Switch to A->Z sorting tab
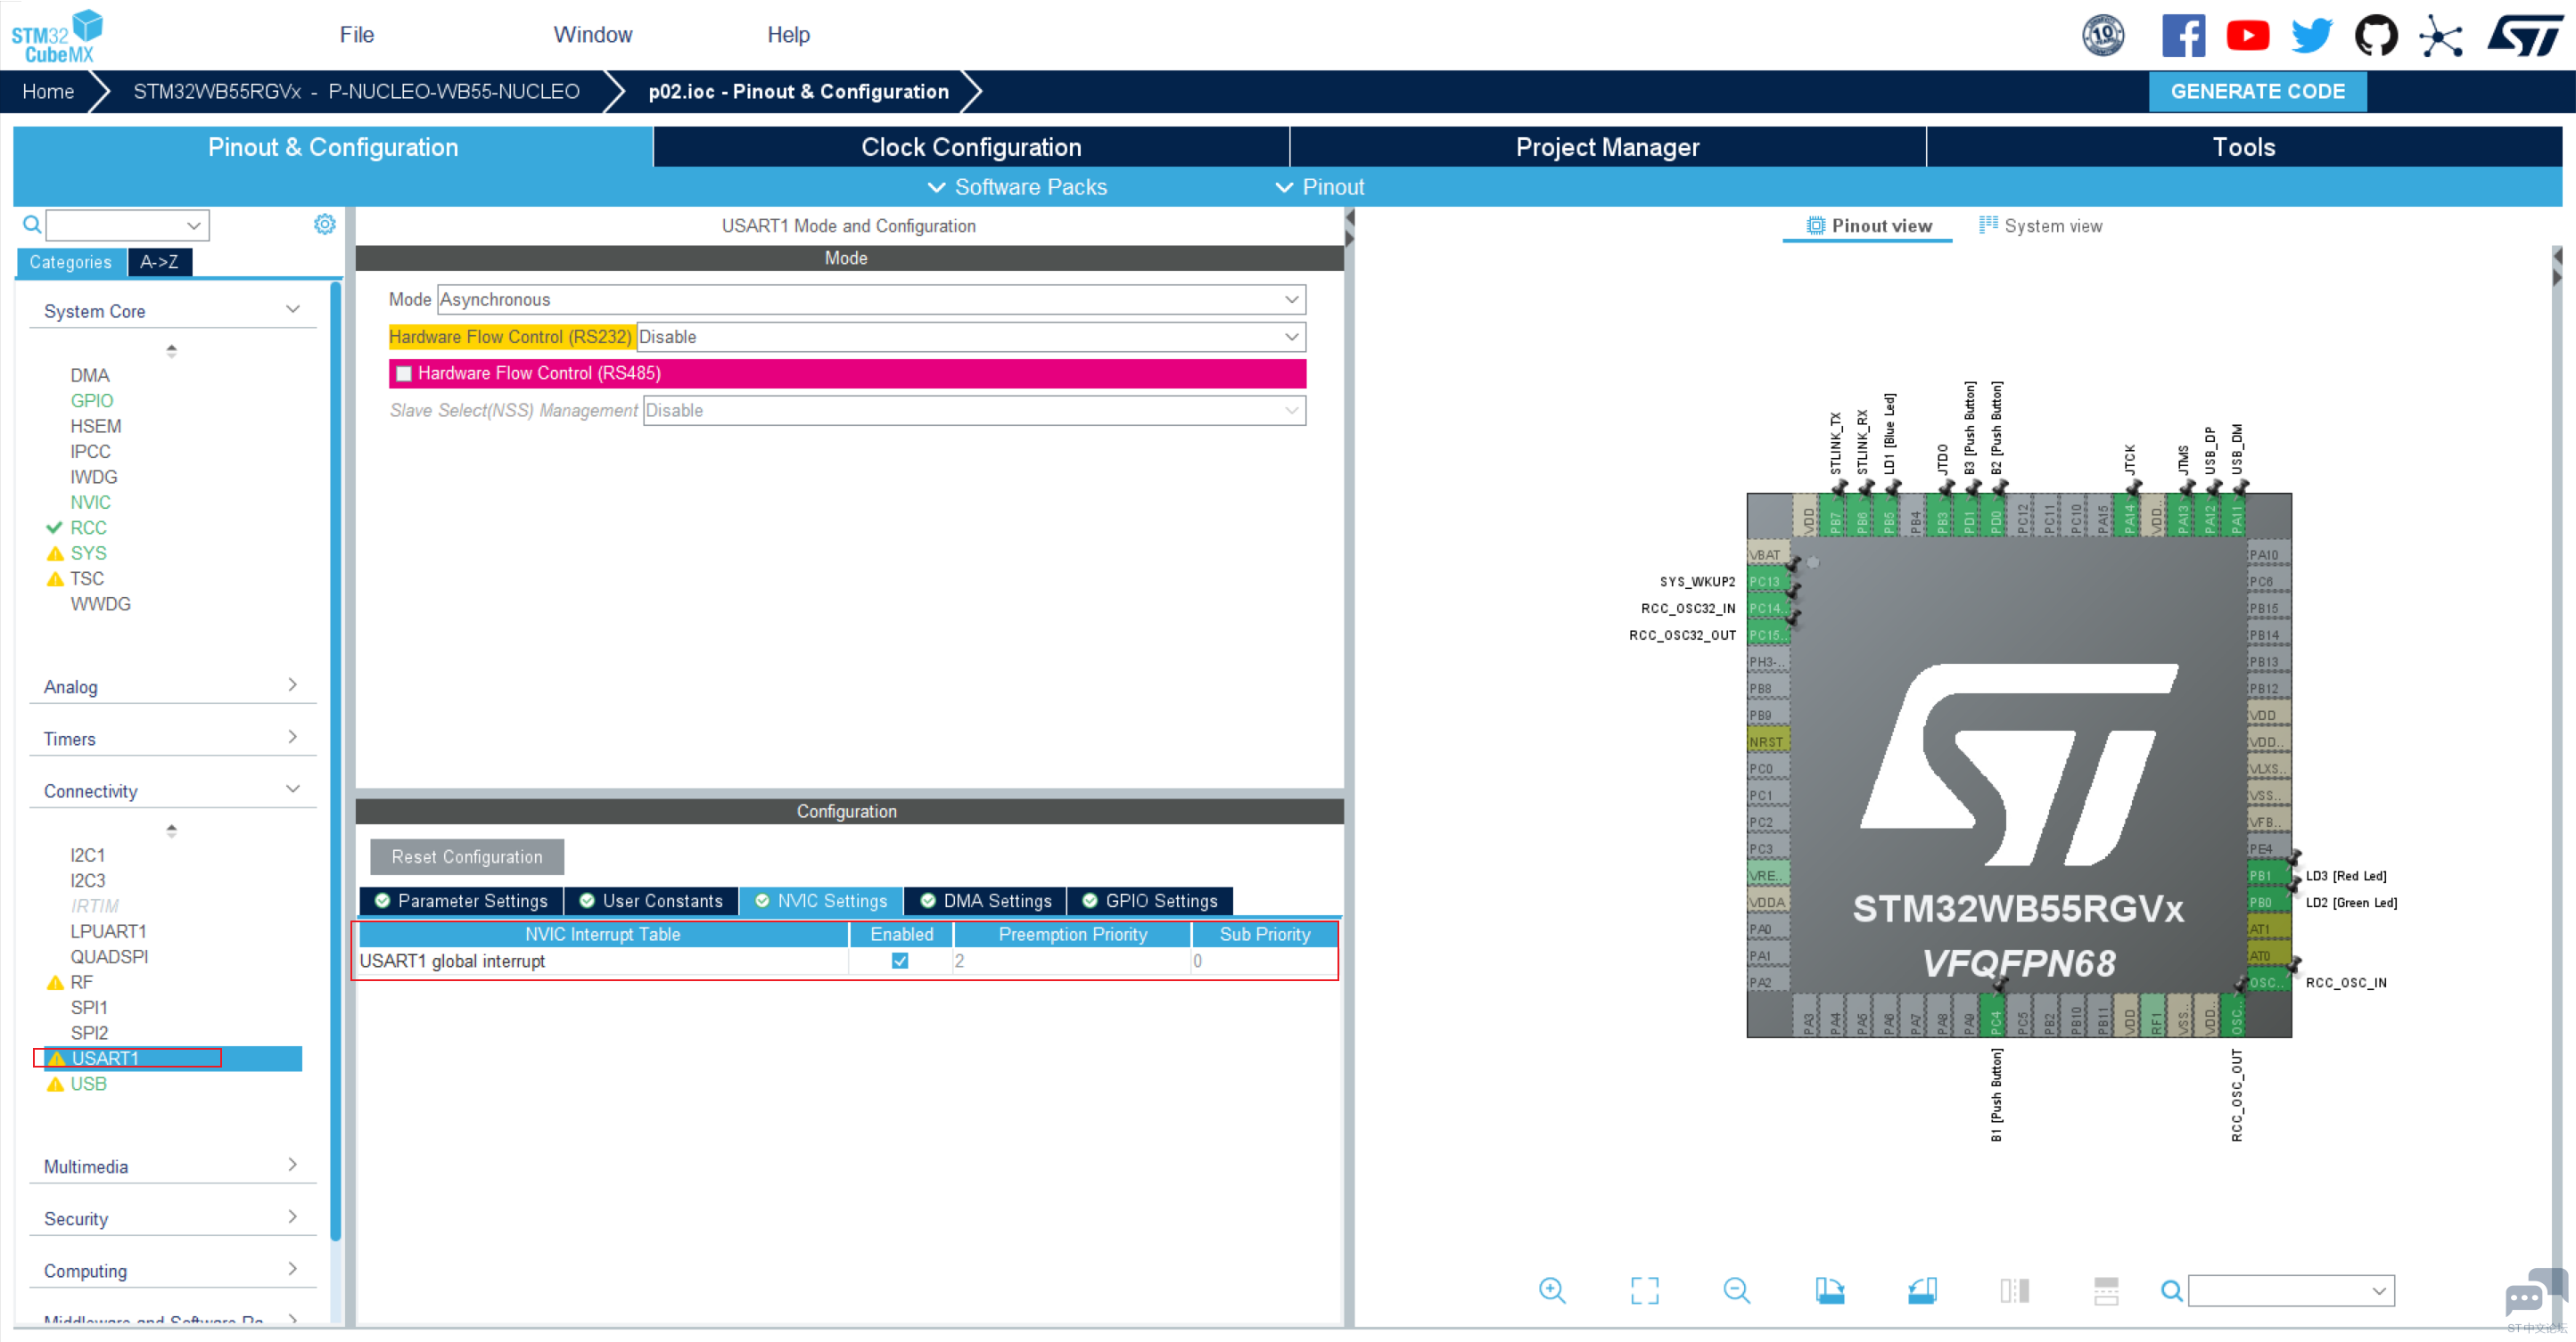The width and height of the screenshot is (2576, 1342). [159, 262]
